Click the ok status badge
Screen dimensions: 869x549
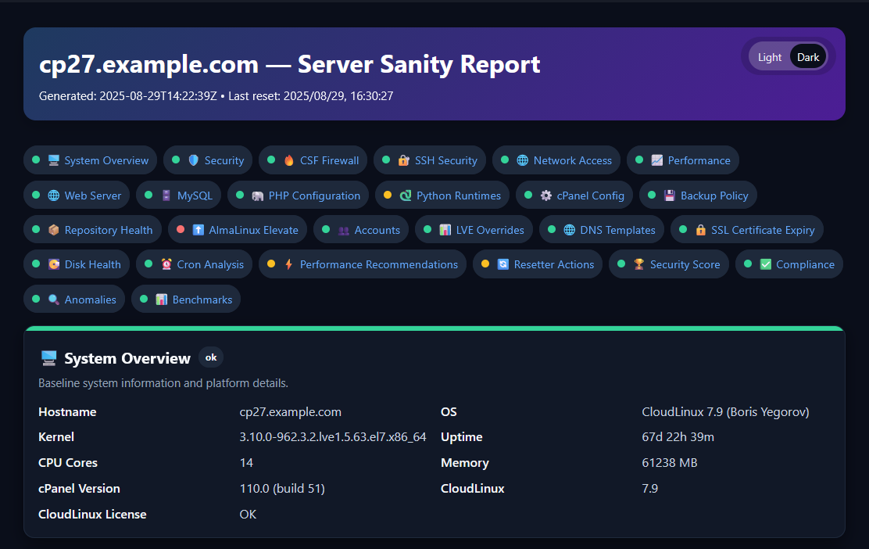pyautogui.click(x=211, y=357)
